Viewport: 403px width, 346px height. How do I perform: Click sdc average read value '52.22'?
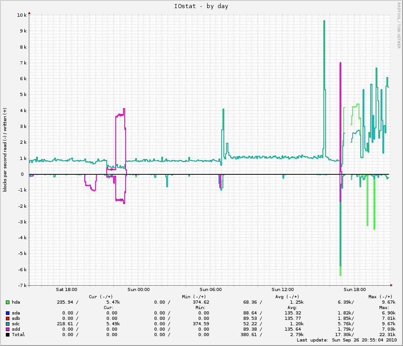(x=250, y=324)
